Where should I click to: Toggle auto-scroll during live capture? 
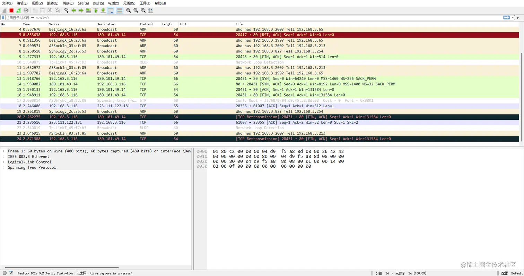tap(111, 10)
